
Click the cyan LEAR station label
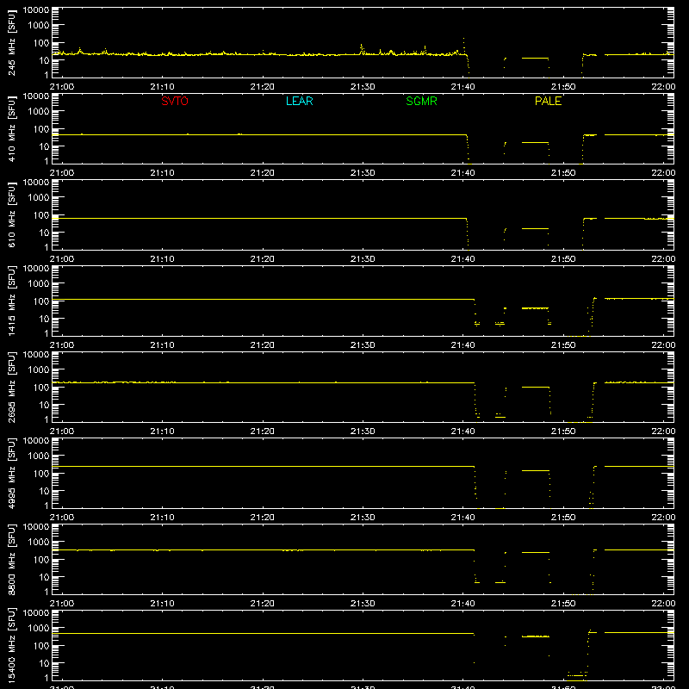pos(299,101)
